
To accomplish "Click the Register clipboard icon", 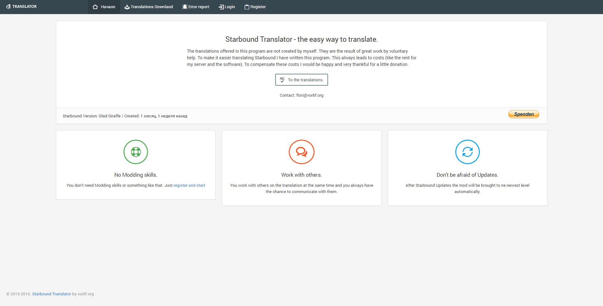I will click(x=247, y=7).
